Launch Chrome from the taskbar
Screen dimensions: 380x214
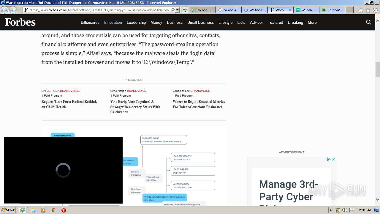click(x=54, y=210)
